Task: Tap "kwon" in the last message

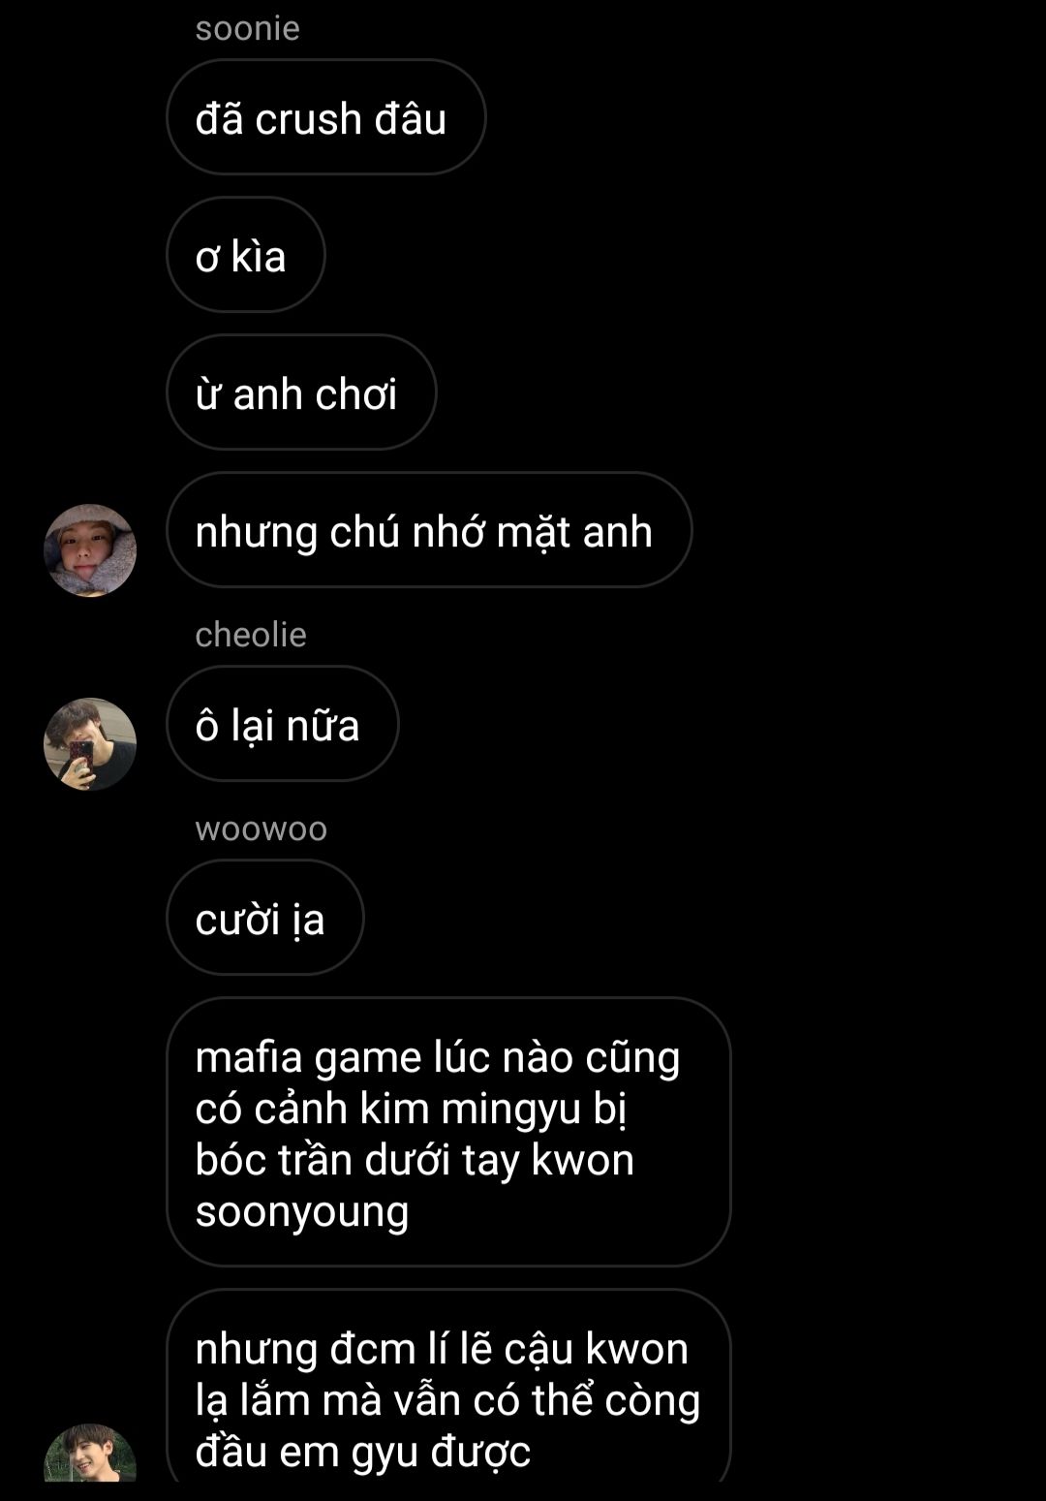Action: (637, 1349)
